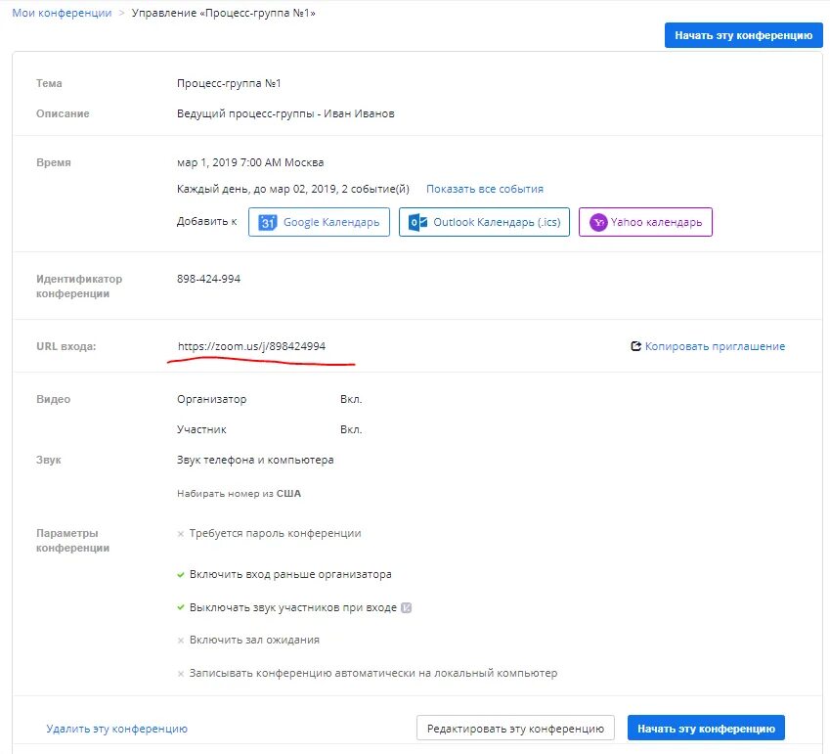Screen dimensions: 830x754
Task: Click the edit icon beside Выключать звук участников
Action: click(406, 608)
